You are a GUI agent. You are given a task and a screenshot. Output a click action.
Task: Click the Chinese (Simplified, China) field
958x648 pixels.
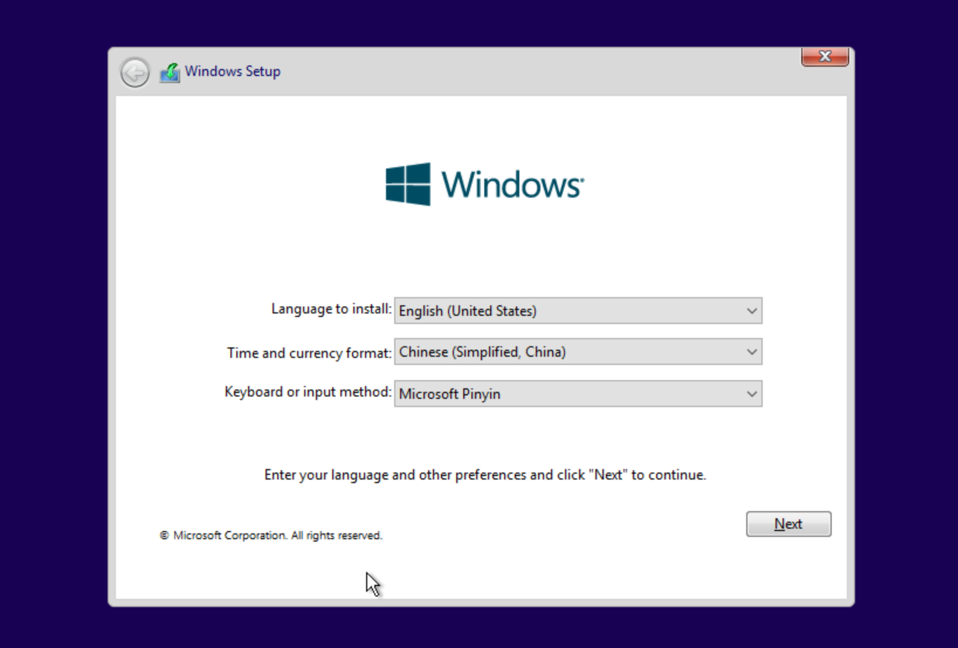[x=561, y=352]
